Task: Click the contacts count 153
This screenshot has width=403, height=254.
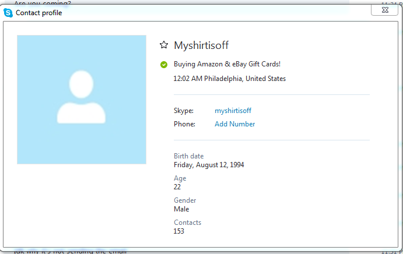Action: tap(178, 231)
